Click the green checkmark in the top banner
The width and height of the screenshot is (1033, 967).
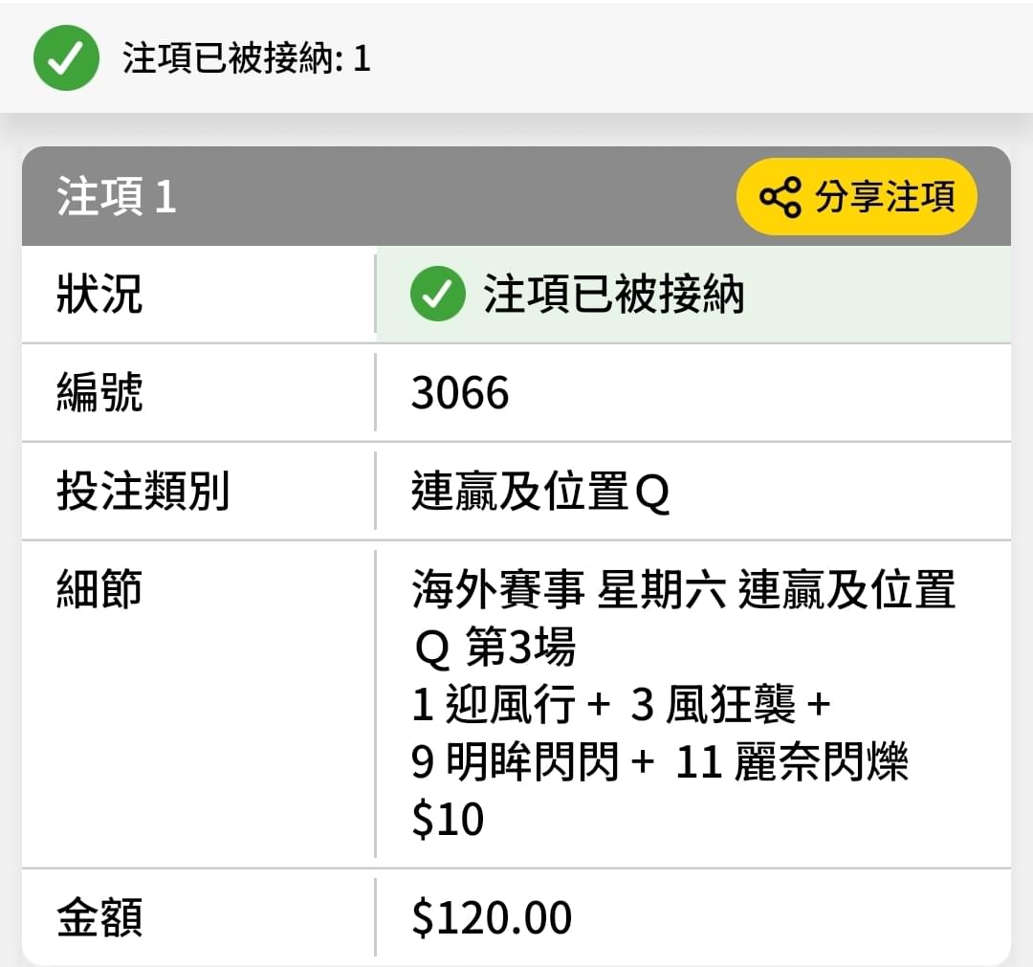click(x=66, y=58)
